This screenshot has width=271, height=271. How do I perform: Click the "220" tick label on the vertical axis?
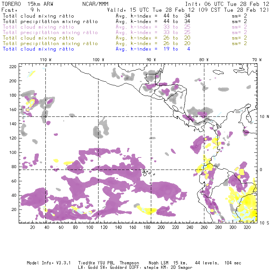[x=13, y=67]
